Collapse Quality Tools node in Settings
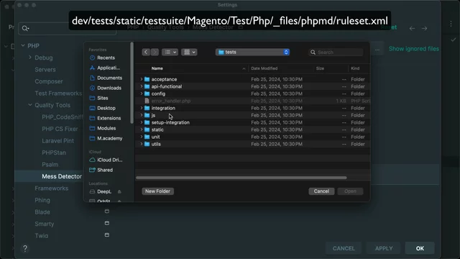The height and width of the screenshot is (259, 460). [x=30, y=105]
